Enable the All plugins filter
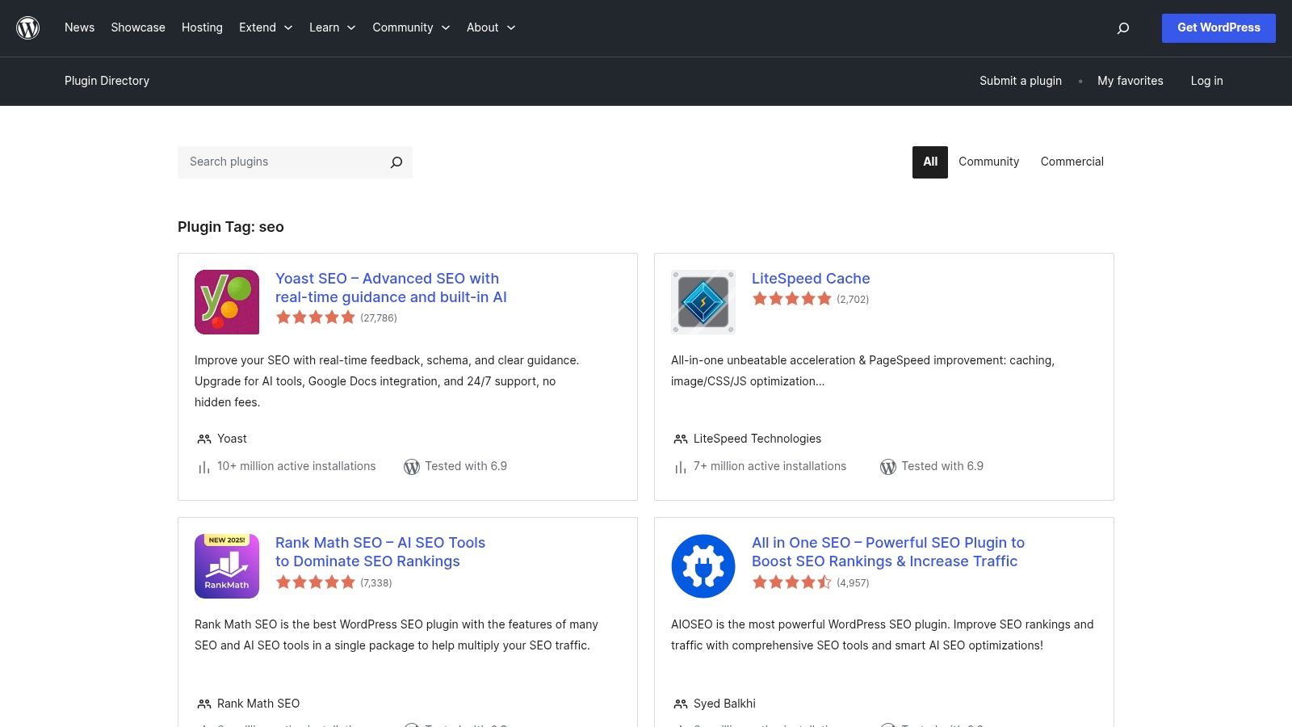The height and width of the screenshot is (727, 1292). (929, 162)
